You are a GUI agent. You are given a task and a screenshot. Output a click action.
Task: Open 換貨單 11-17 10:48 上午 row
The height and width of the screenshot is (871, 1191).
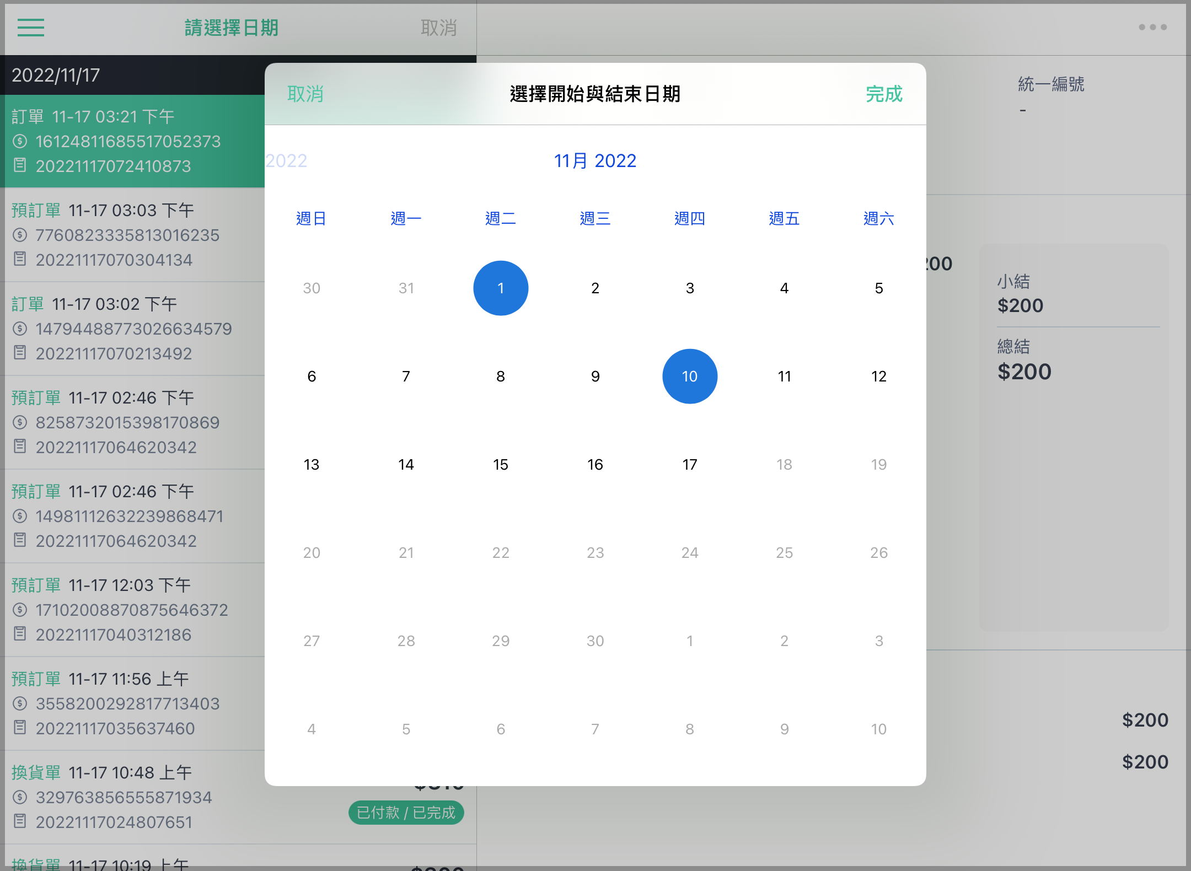[238, 797]
